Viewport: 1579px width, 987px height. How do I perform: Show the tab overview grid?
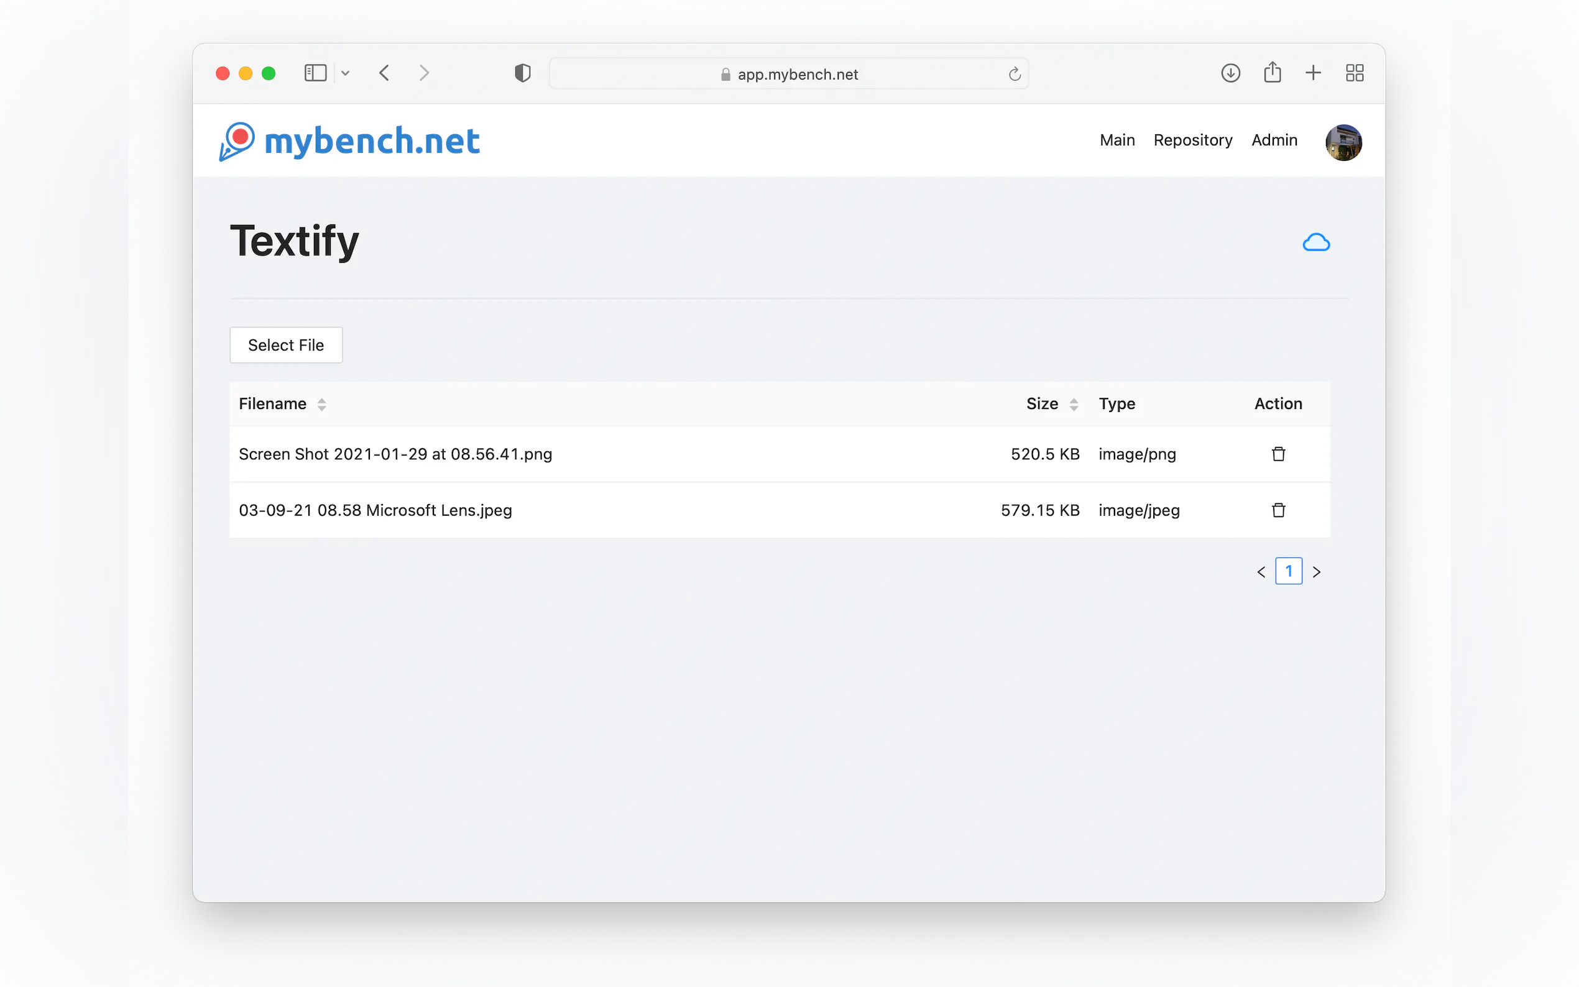point(1355,73)
